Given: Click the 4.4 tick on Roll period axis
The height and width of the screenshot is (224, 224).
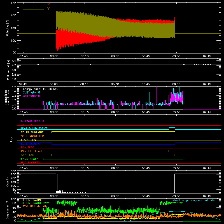Looking at the screenshot, I should pyautogui.click(x=14, y=61).
